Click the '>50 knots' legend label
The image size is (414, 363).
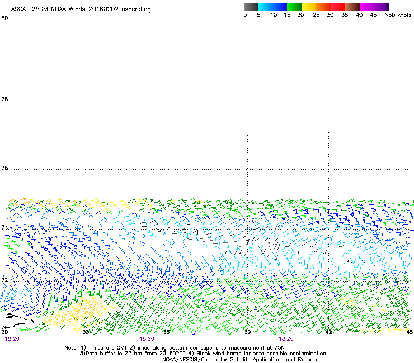tap(398, 15)
